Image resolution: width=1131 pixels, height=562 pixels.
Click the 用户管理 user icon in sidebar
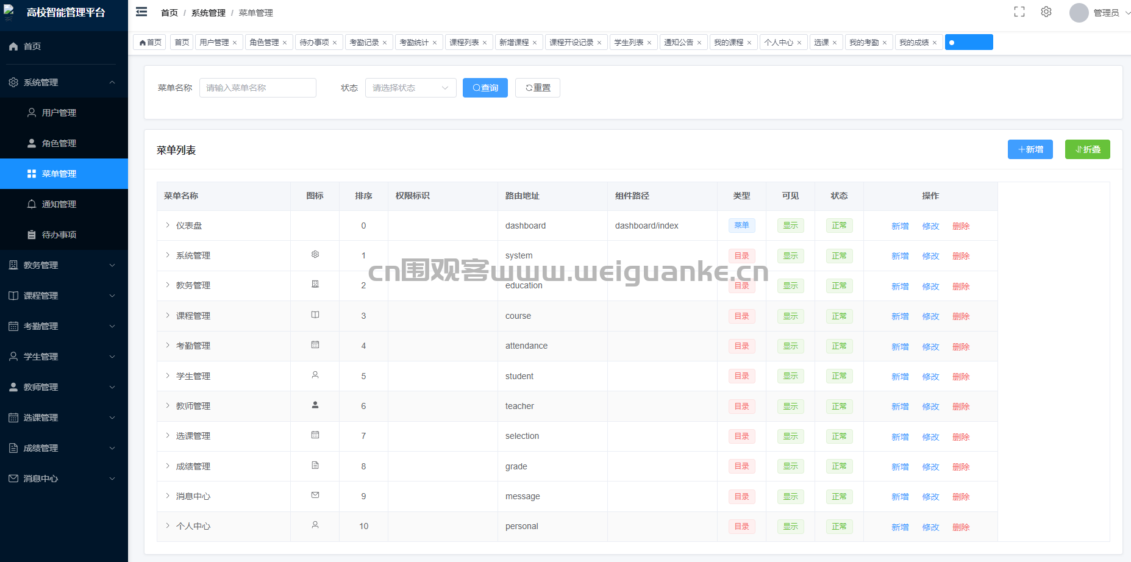32,112
